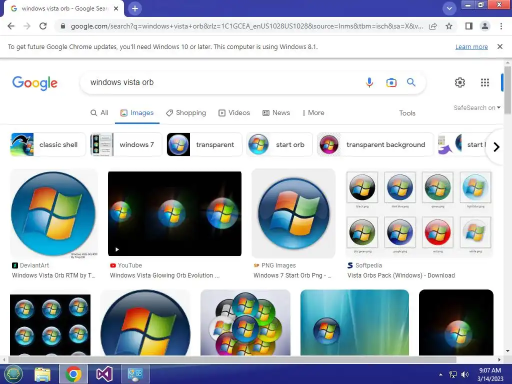Viewport: 512px width, 384px height.
Task: Click the magnifier search button
Action: [411, 82]
